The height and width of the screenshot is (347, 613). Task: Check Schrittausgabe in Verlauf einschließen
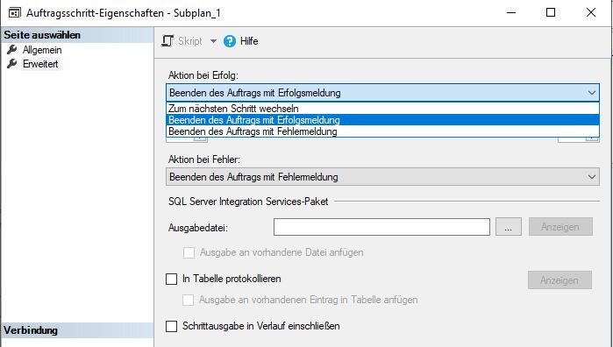(x=172, y=326)
